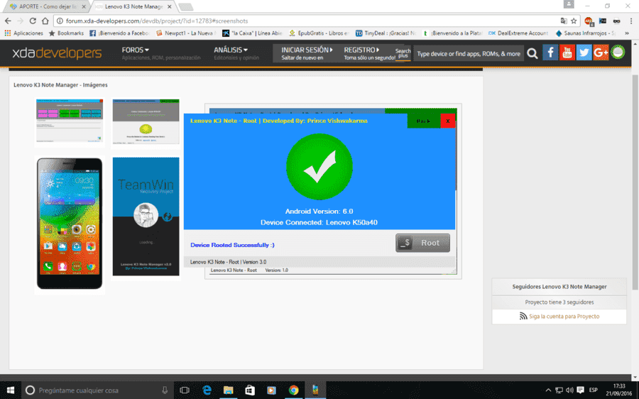Viewport: 639px width, 399px height.
Task: Click the RSS feed icon
Action: pos(523,316)
